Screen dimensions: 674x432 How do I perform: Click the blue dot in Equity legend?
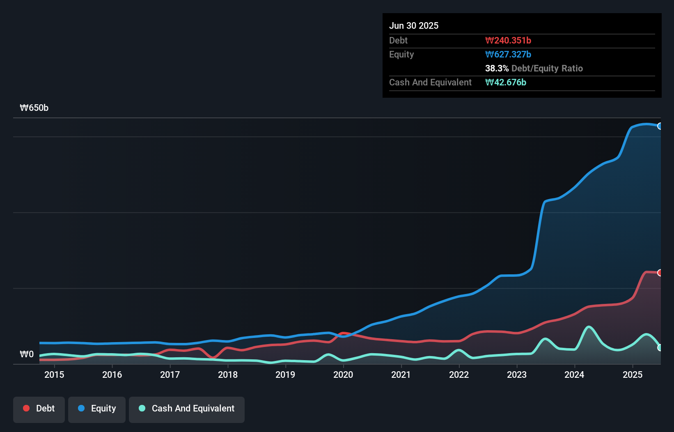(81, 408)
